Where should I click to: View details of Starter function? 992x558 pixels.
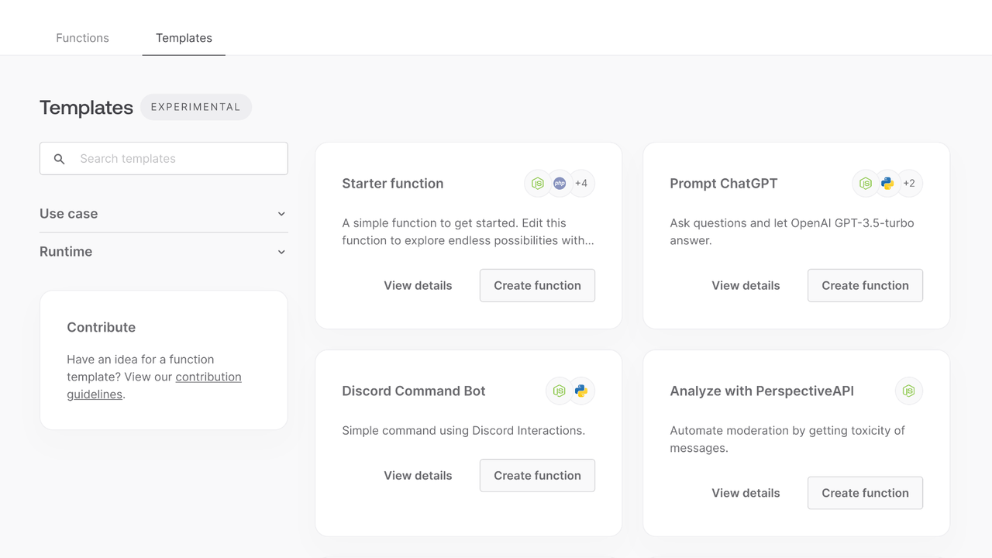[418, 285]
